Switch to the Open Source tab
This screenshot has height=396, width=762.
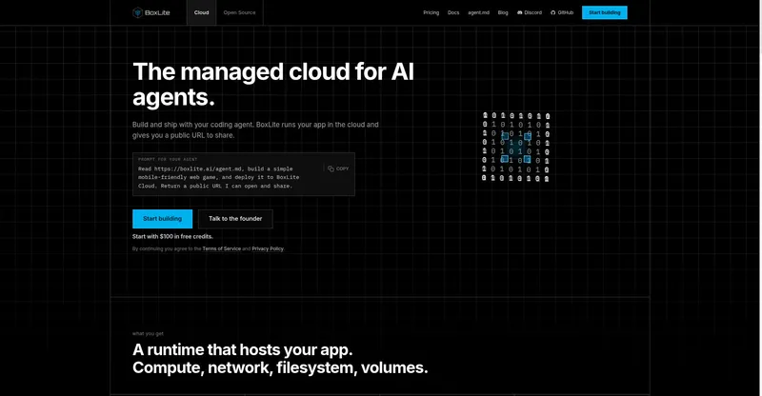[x=239, y=12]
